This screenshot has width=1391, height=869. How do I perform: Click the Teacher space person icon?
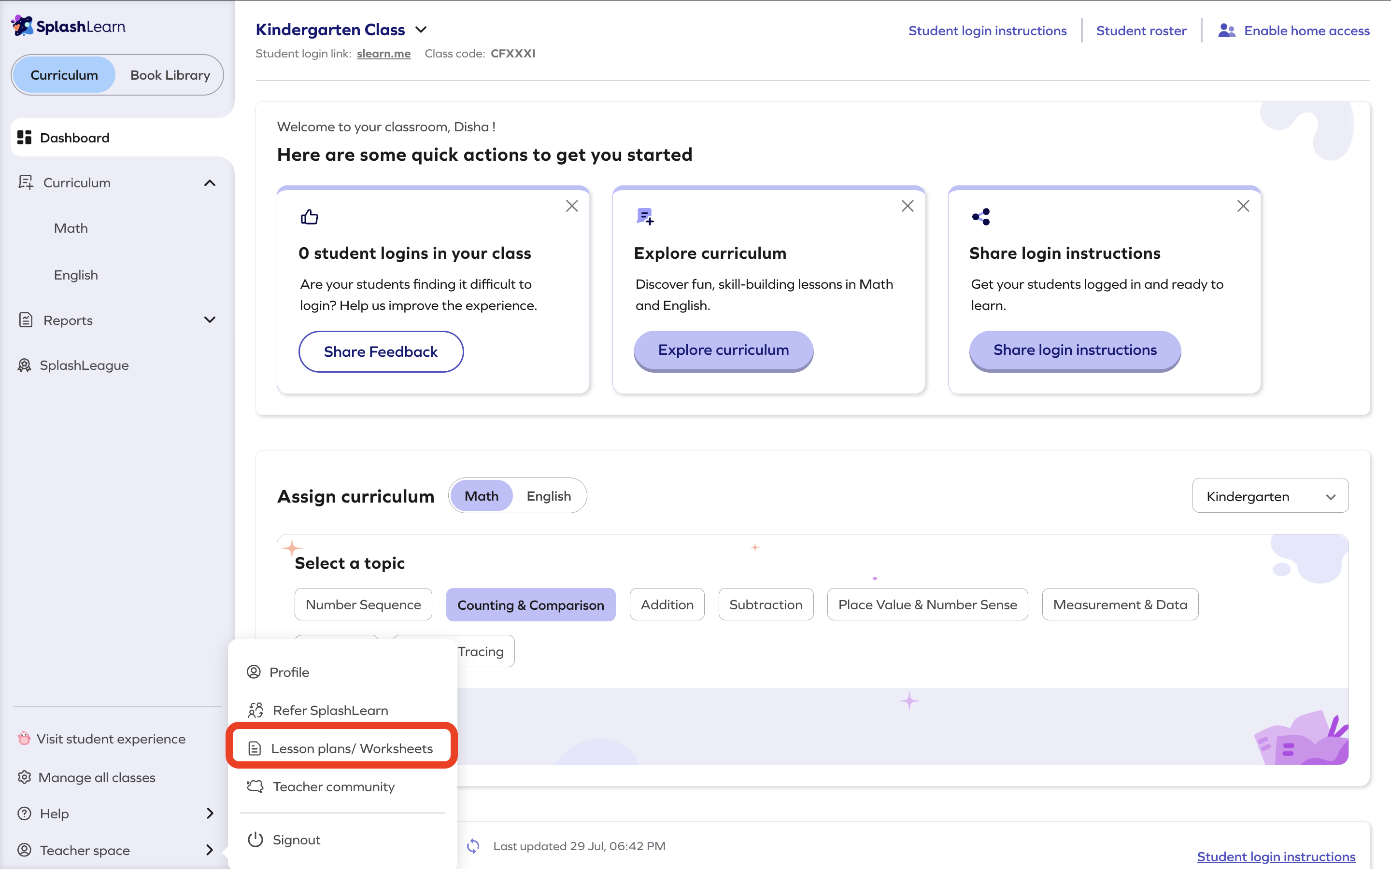pos(24,850)
